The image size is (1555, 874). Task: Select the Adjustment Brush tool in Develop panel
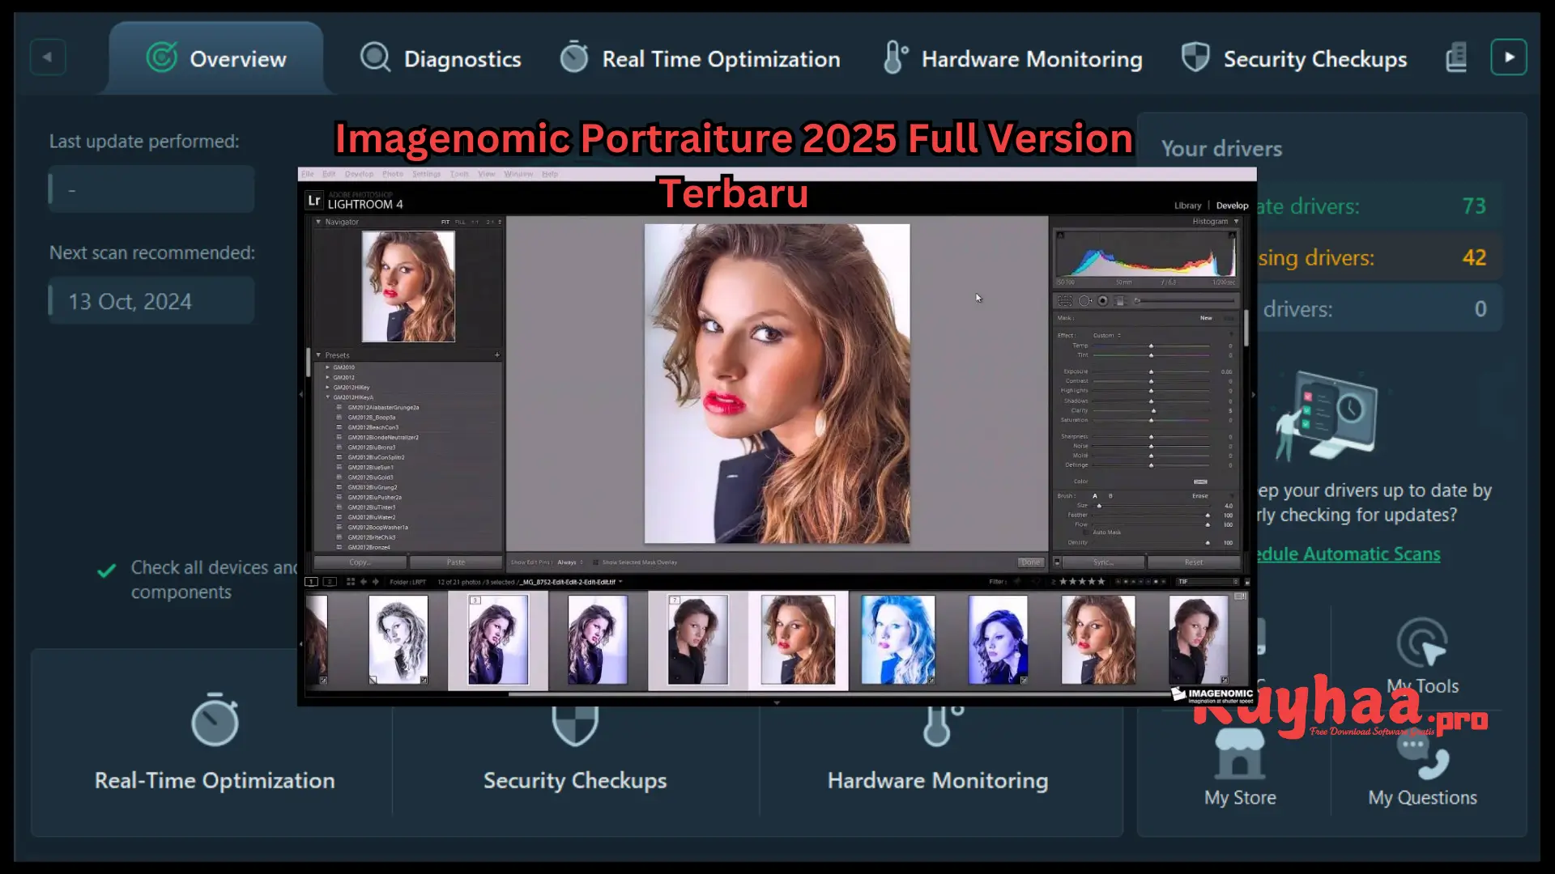pos(1137,301)
